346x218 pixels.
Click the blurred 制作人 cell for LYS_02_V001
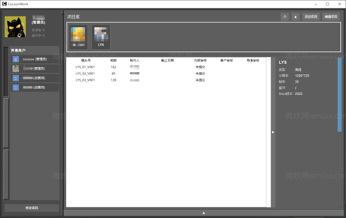pos(135,73)
